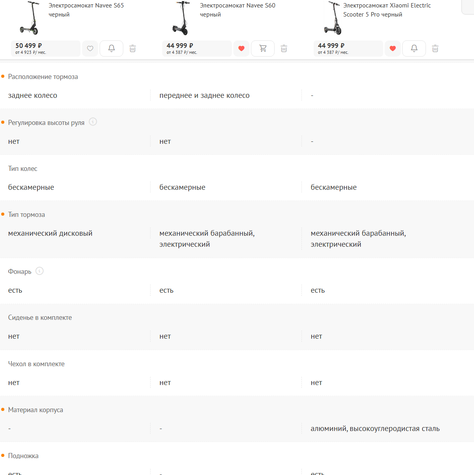This screenshot has height=475, width=474.
Task: Add Navee S60 to the cart
Action: (263, 48)
